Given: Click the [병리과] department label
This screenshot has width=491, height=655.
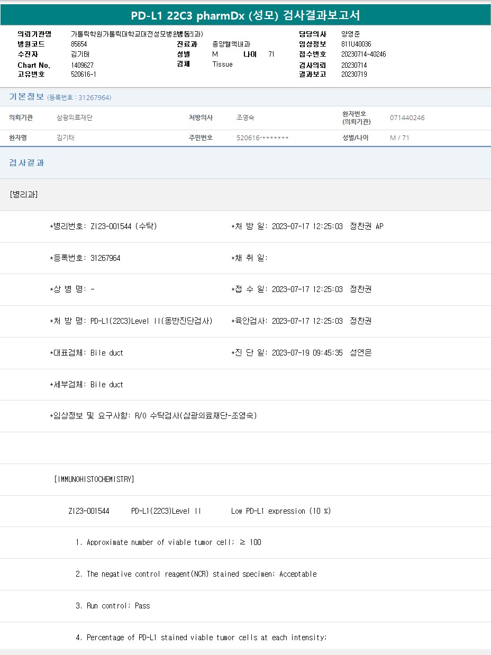Looking at the screenshot, I should (x=24, y=194).
